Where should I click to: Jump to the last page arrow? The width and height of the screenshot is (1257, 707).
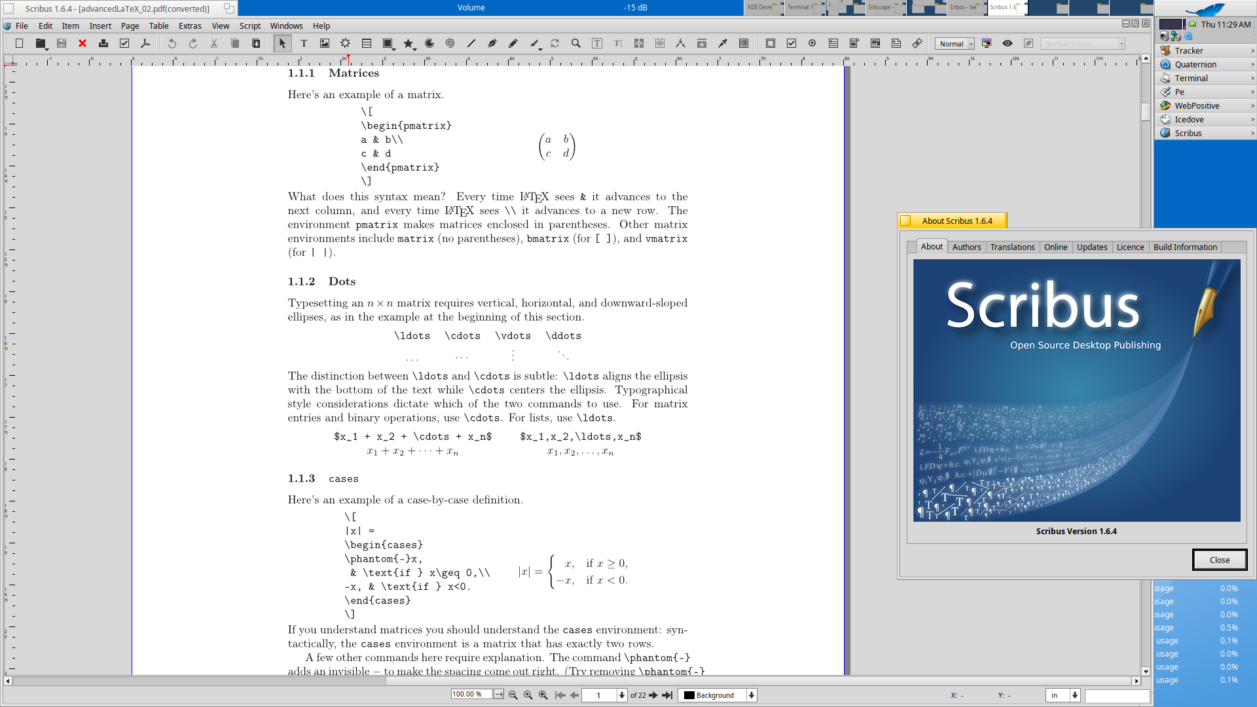click(x=667, y=695)
